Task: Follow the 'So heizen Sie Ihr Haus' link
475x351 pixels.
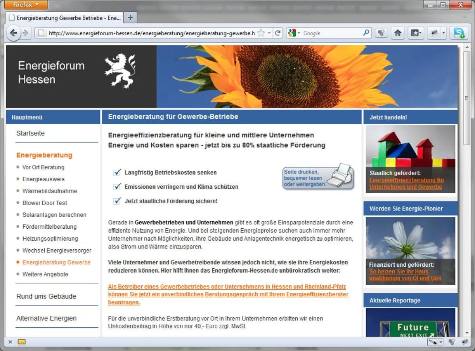Action: (x=398, y=272)
